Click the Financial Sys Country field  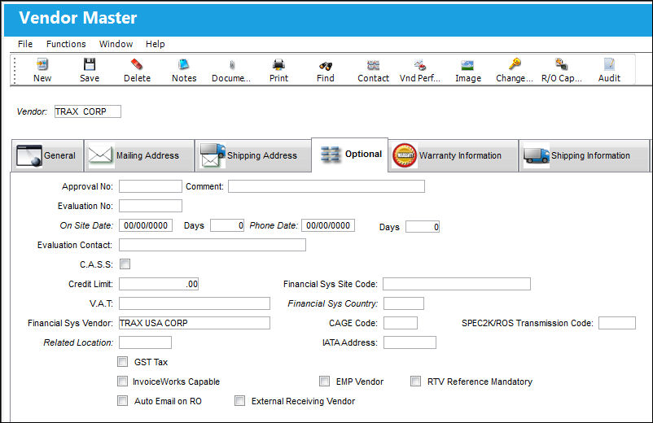[x=404, y=303]
